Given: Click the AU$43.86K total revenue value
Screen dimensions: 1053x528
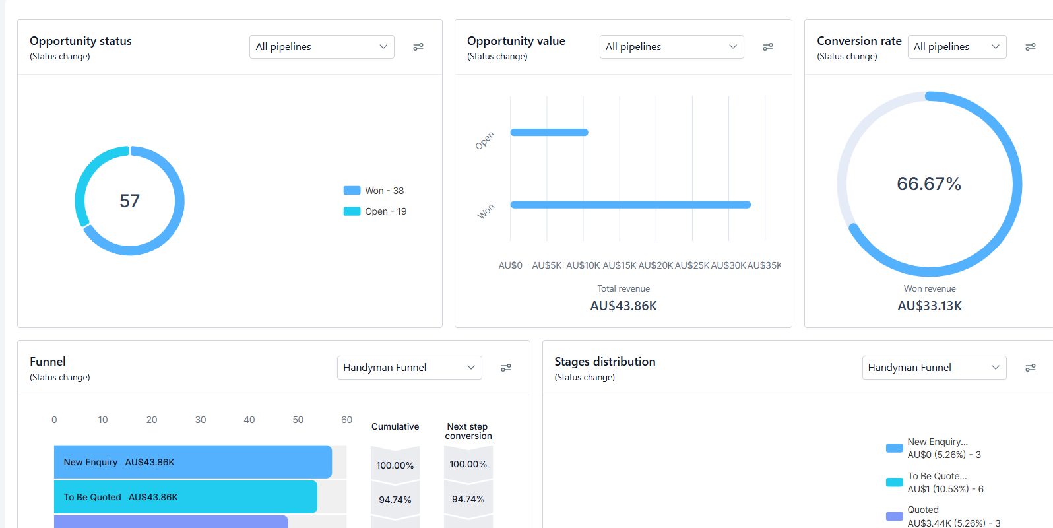Looking at the screenshot, I should pos(623,306).
